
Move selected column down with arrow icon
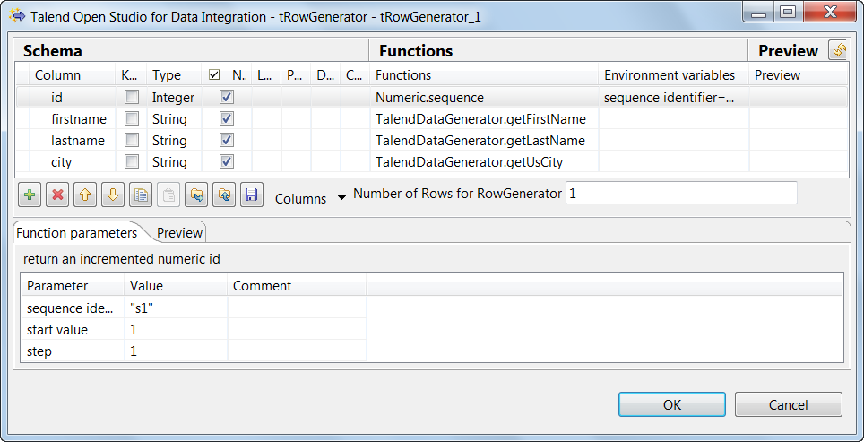tap(113, 195)
